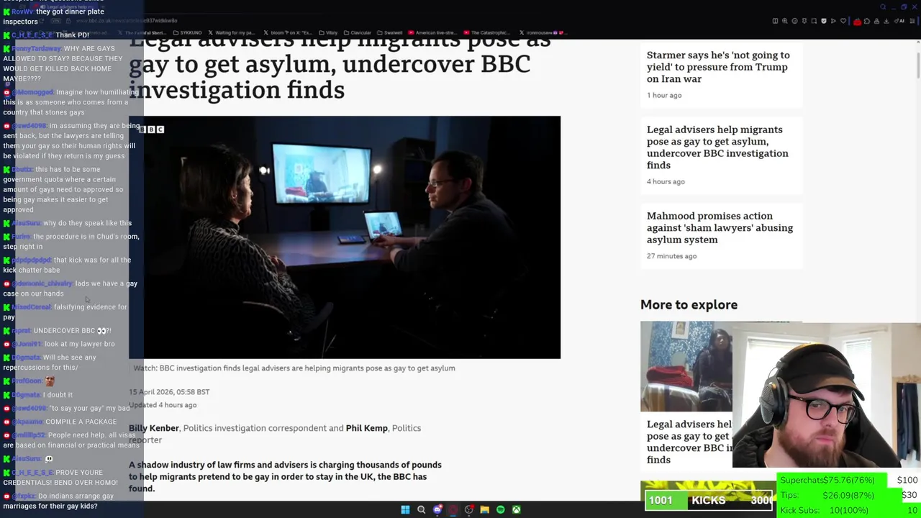Open the ironmouse X bookmark

pos(544,32)
